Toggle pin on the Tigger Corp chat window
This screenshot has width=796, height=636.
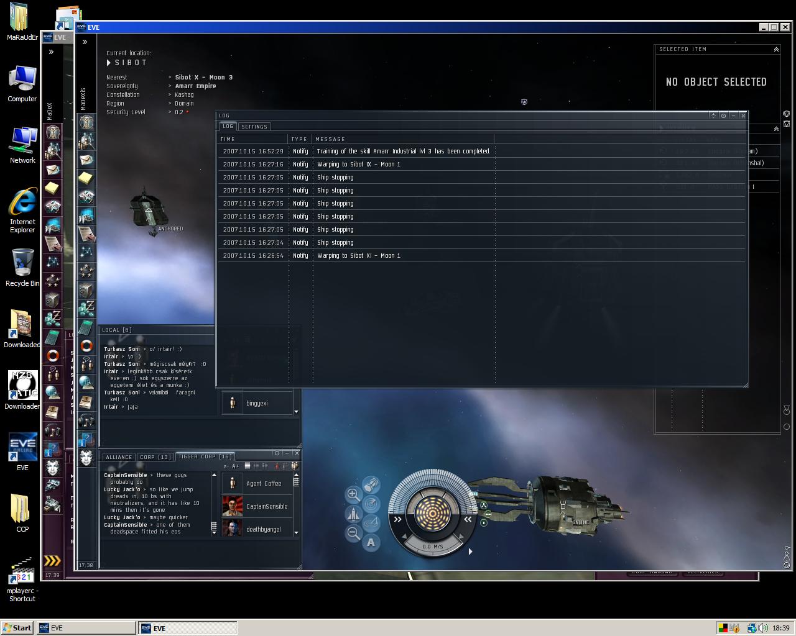(277, 453)
